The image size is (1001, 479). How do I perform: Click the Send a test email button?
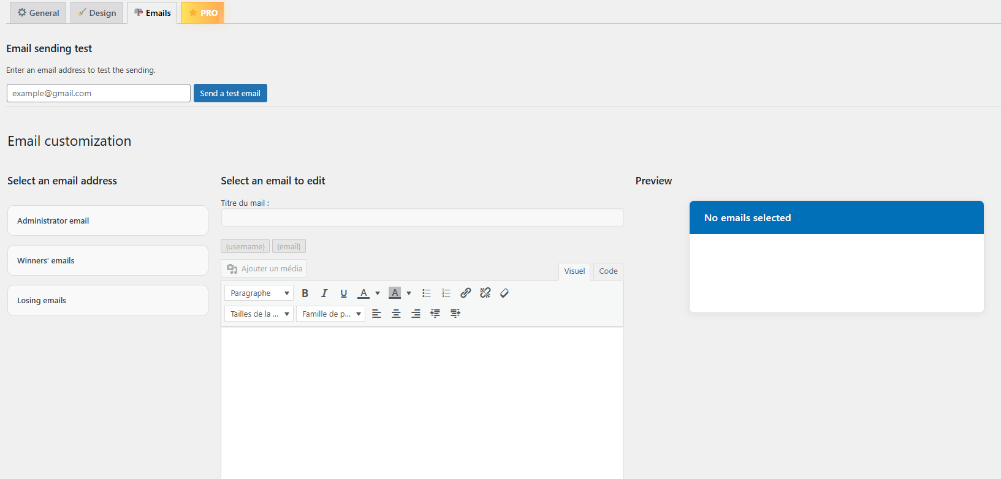tap(230, 93)
